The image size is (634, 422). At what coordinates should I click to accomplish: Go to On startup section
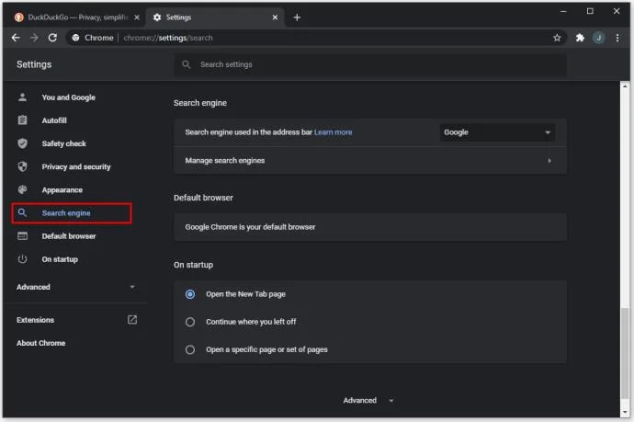[x=60, y=259]
